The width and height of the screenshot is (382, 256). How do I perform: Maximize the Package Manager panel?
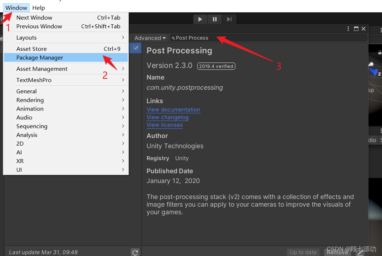click(x=356, y=29)
